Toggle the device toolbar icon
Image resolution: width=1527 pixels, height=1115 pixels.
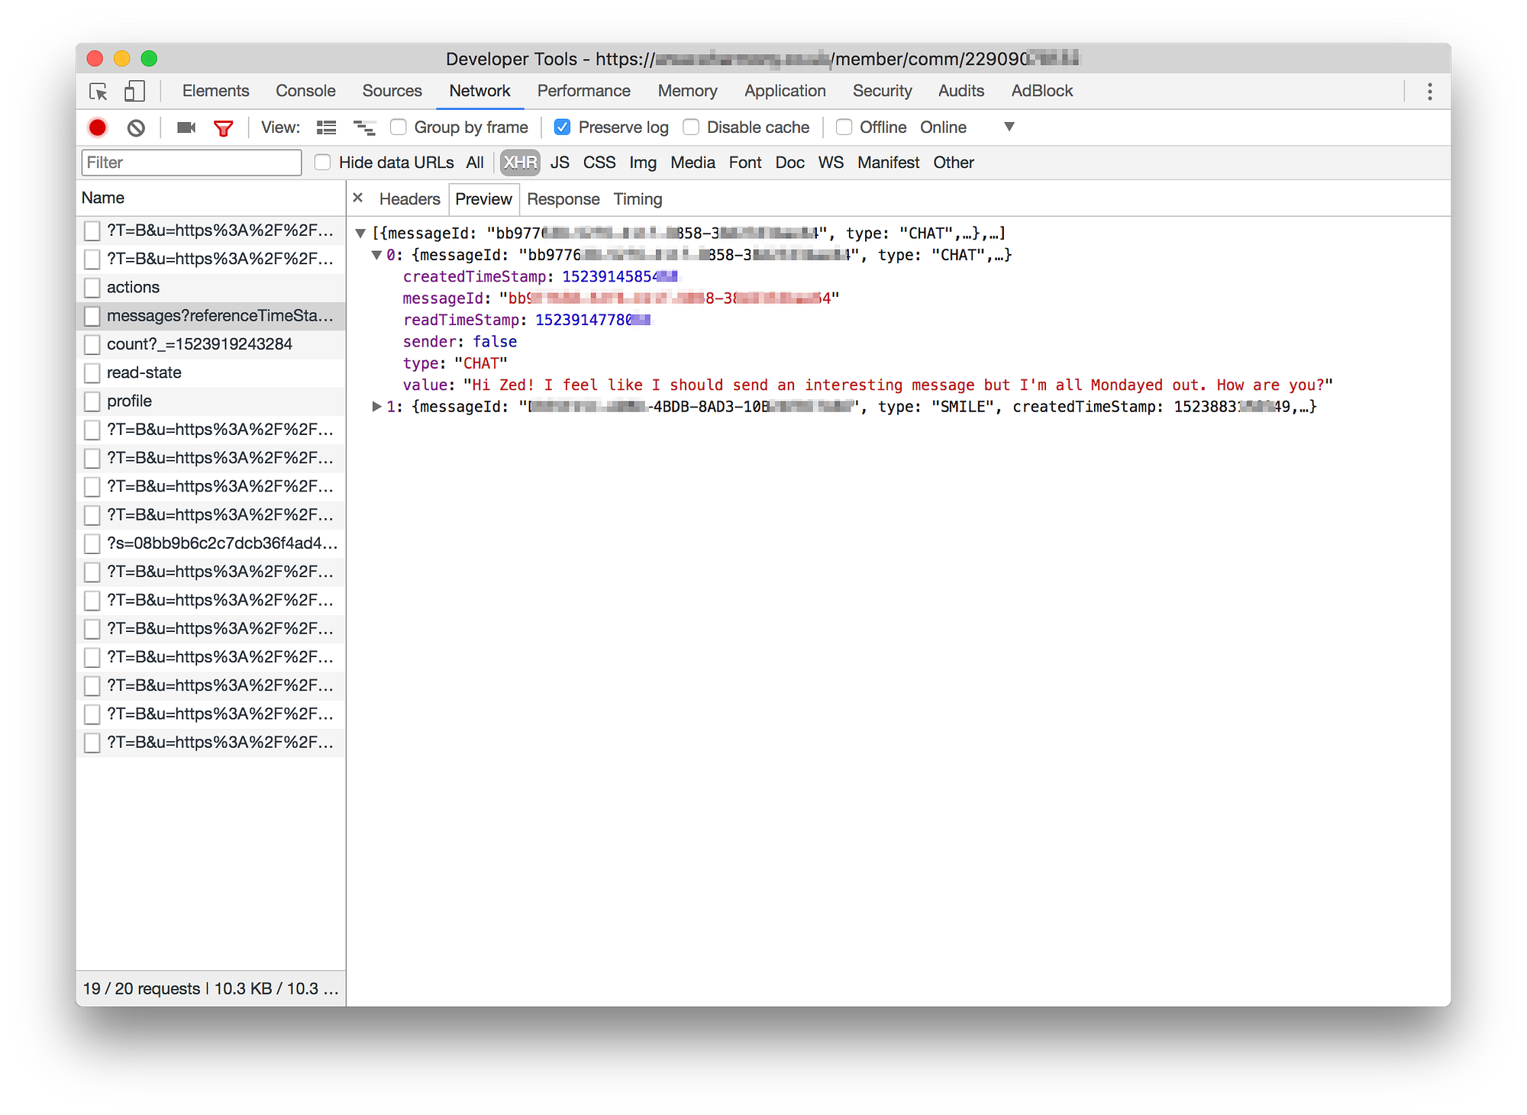click(134, 92)
